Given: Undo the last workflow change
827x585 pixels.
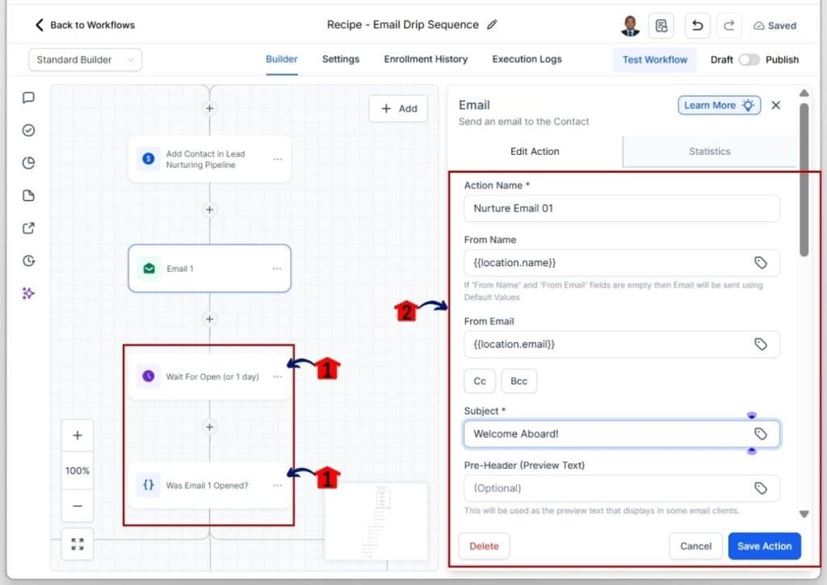Looking at the screenshot, I should [x=697, y=25].
